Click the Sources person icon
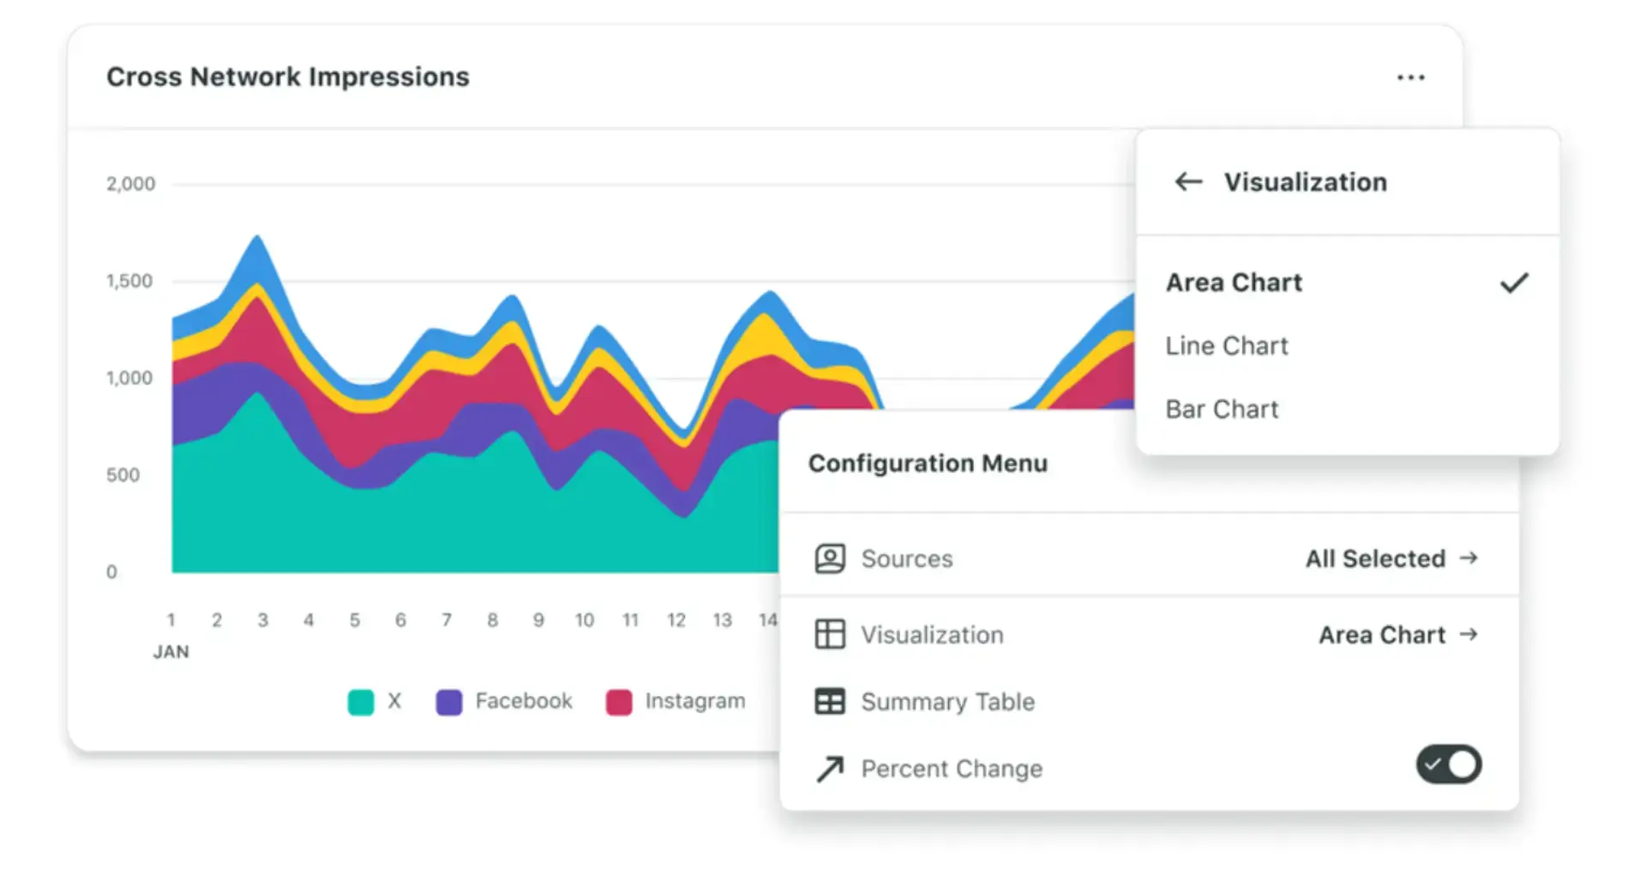Screen dimensions: 1646x874 click(x=829, y=559)
